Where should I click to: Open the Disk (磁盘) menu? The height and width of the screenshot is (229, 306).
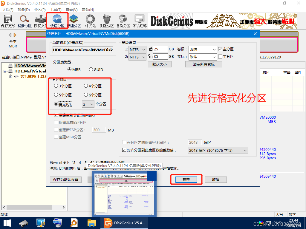pos(24,10)
